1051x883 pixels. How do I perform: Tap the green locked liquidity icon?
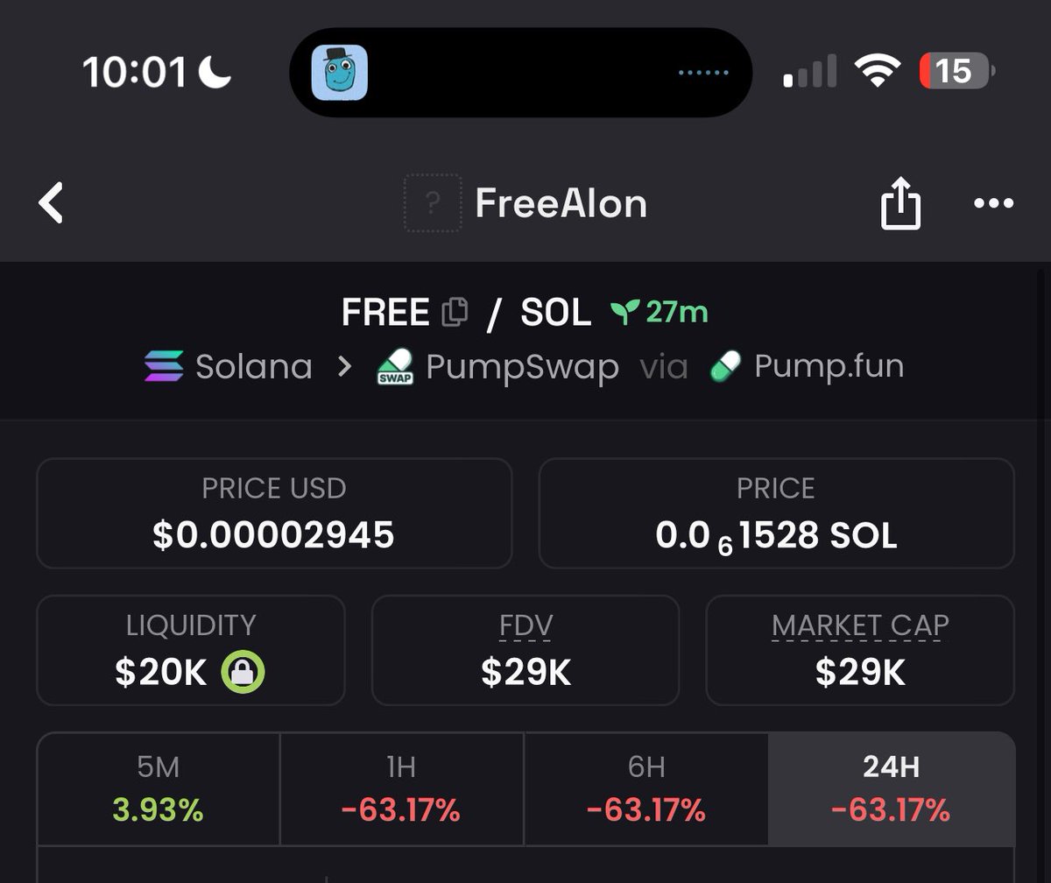coord(243,673)
